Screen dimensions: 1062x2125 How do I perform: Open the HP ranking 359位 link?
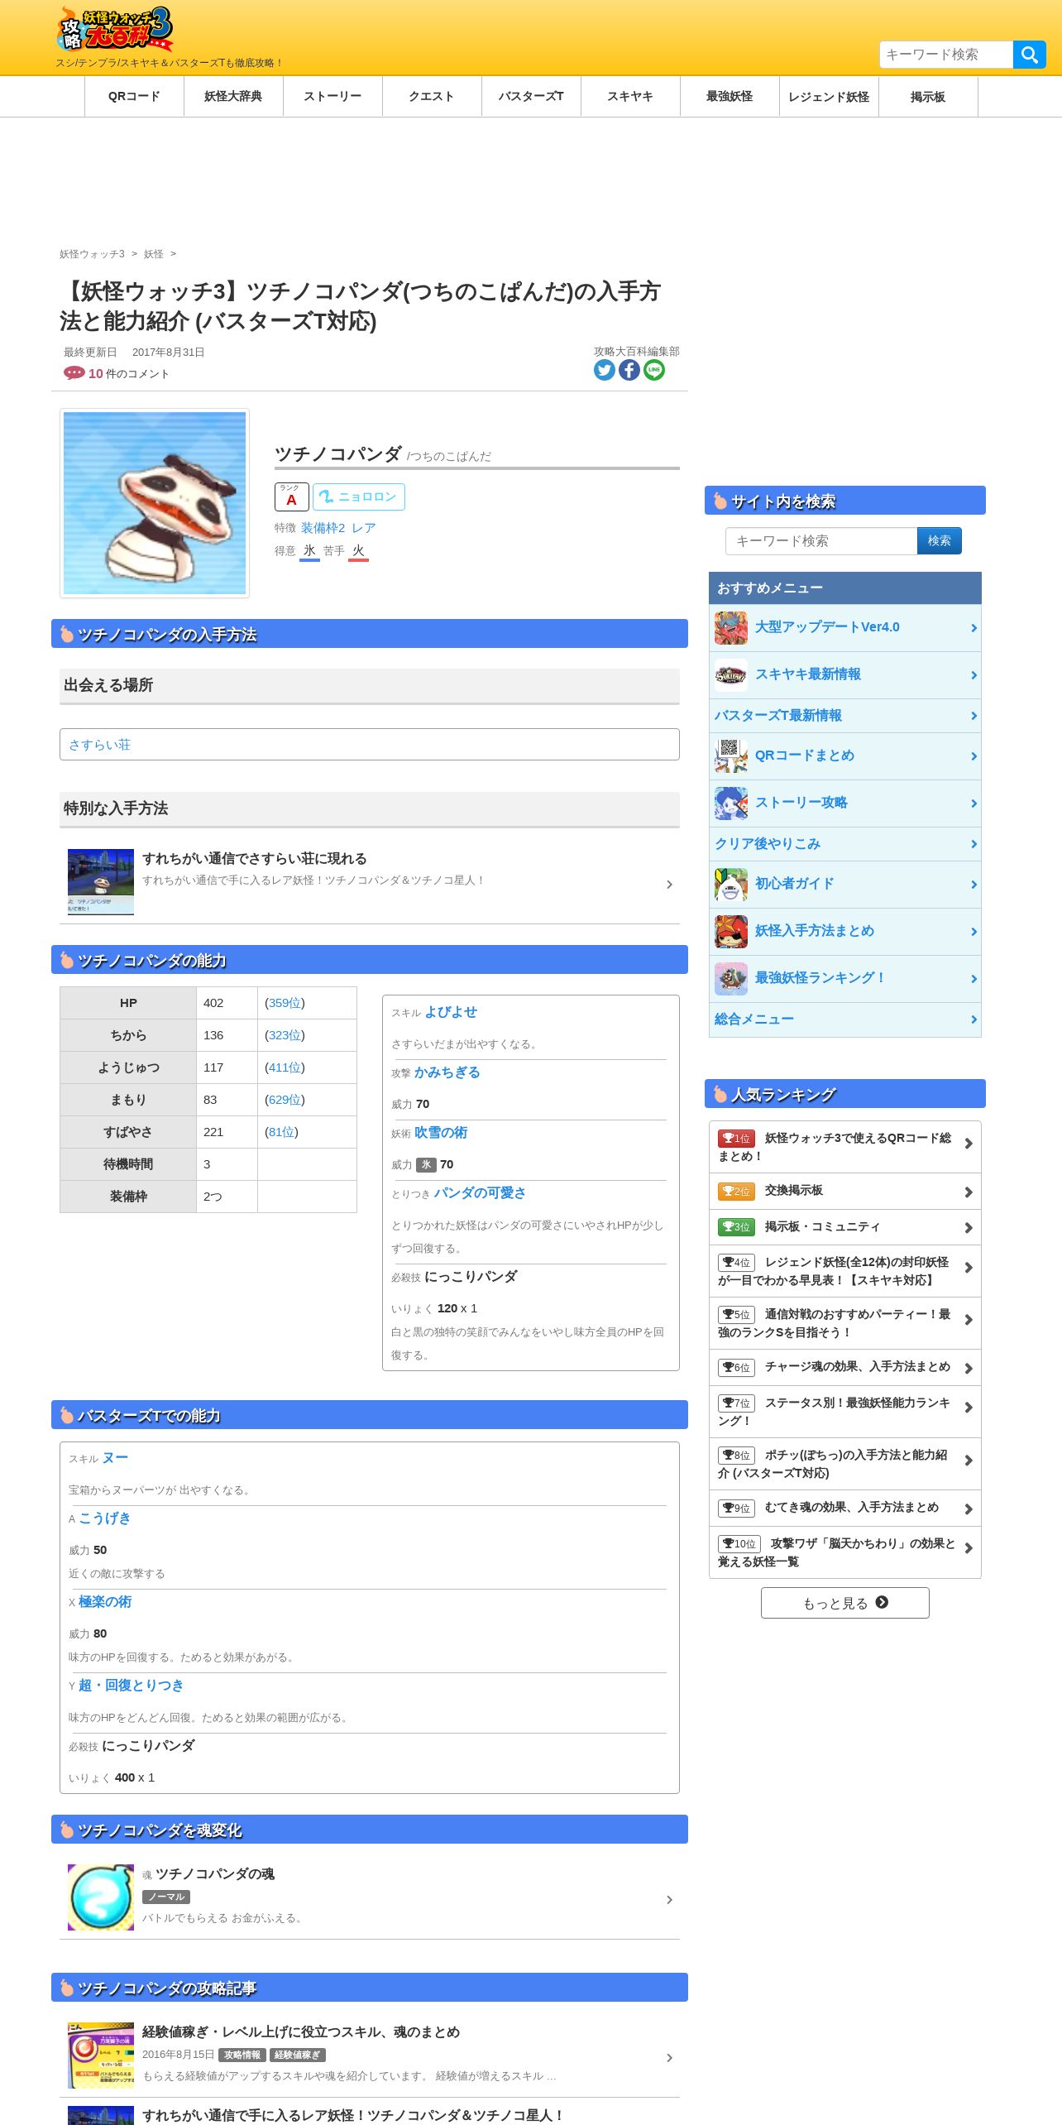tap(285, 1003)
